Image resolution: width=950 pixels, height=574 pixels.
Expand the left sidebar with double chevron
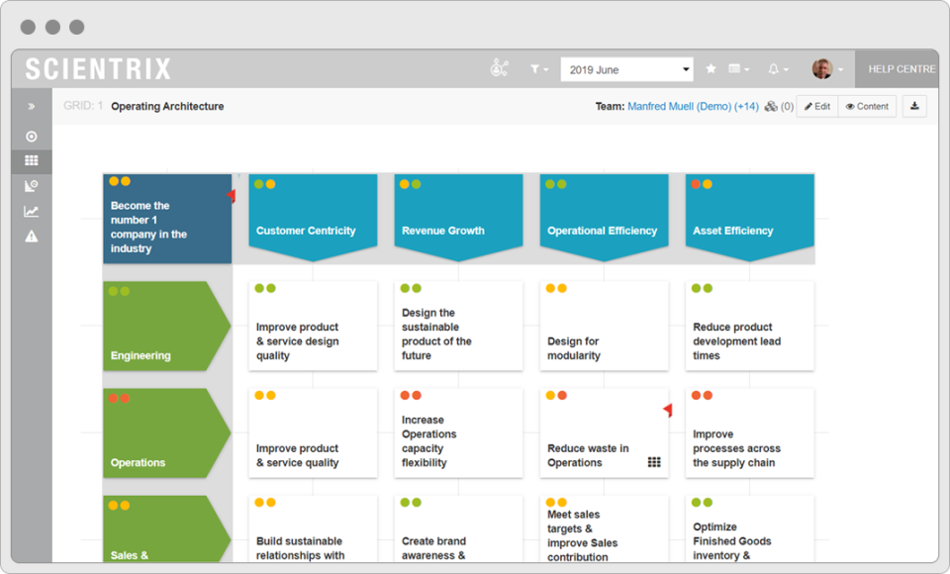pyautogui.click(x=32, y=106)
